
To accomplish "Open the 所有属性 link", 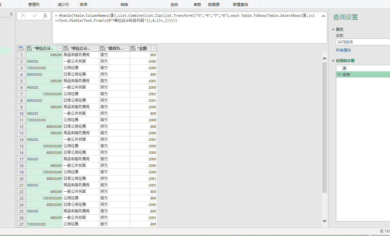I will pyautogui.click(x=343, y=50).
